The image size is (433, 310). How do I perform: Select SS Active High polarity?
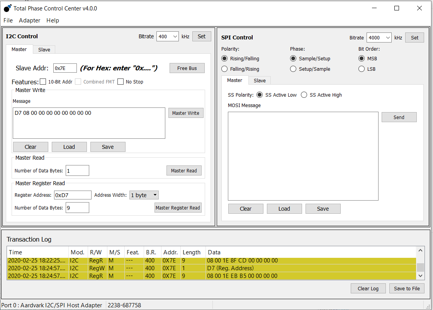pyautogui.click(x=304, y=95)
